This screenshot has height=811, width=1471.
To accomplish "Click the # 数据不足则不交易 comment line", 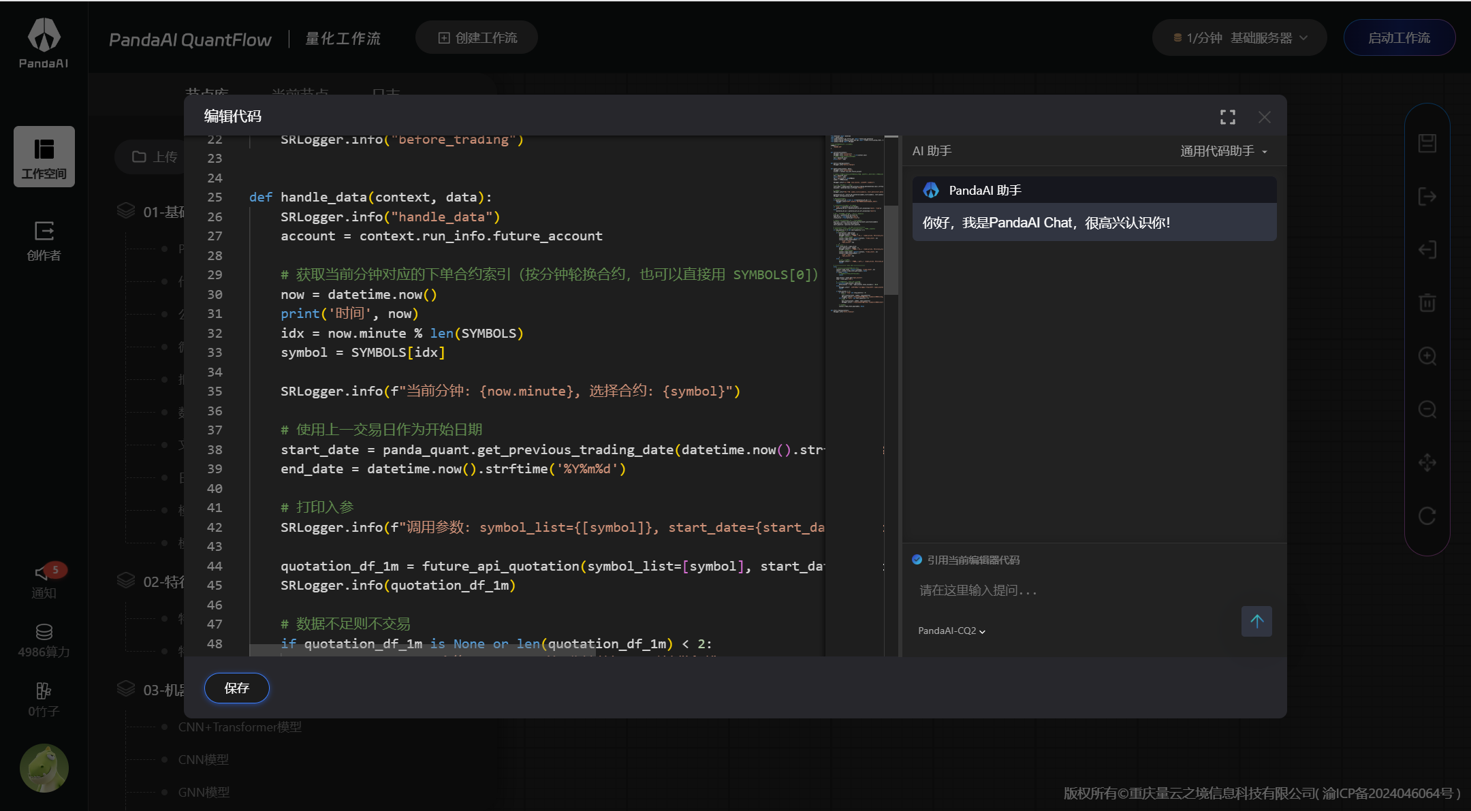I will pos(346,624).
